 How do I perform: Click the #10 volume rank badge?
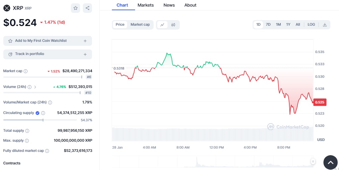(88, 93)
